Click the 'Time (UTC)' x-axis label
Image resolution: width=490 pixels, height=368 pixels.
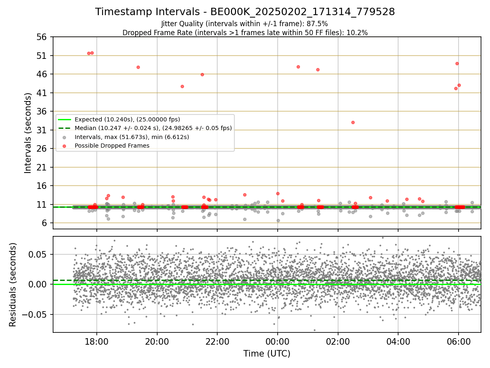pyautogui.click(x=267, y=354)
